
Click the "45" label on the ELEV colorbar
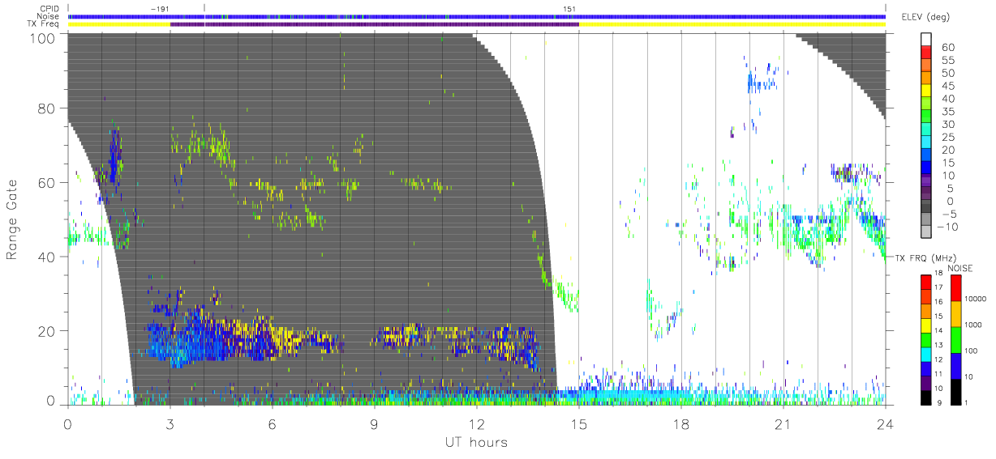click(948, 85)
